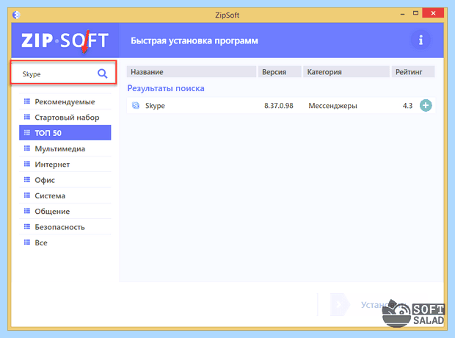This screenshot has height=338, width=455.
Task: Click the list icon beside Безопасность
Action: 27,227
